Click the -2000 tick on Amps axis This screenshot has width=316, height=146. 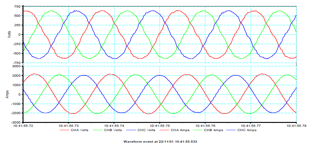coord(16,113)
